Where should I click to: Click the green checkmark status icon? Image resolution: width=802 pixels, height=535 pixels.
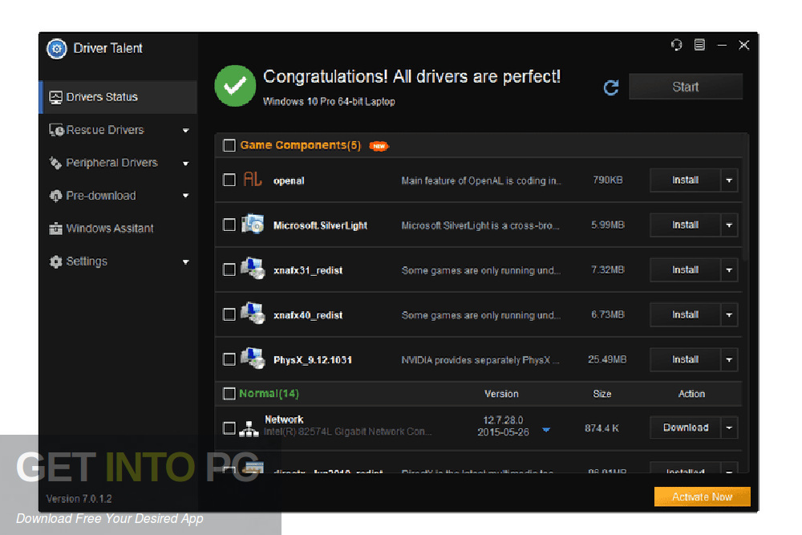tap(235, 86)
